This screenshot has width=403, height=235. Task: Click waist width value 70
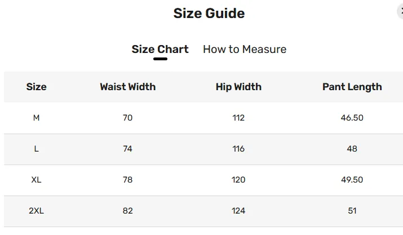[x=127, y=118]
